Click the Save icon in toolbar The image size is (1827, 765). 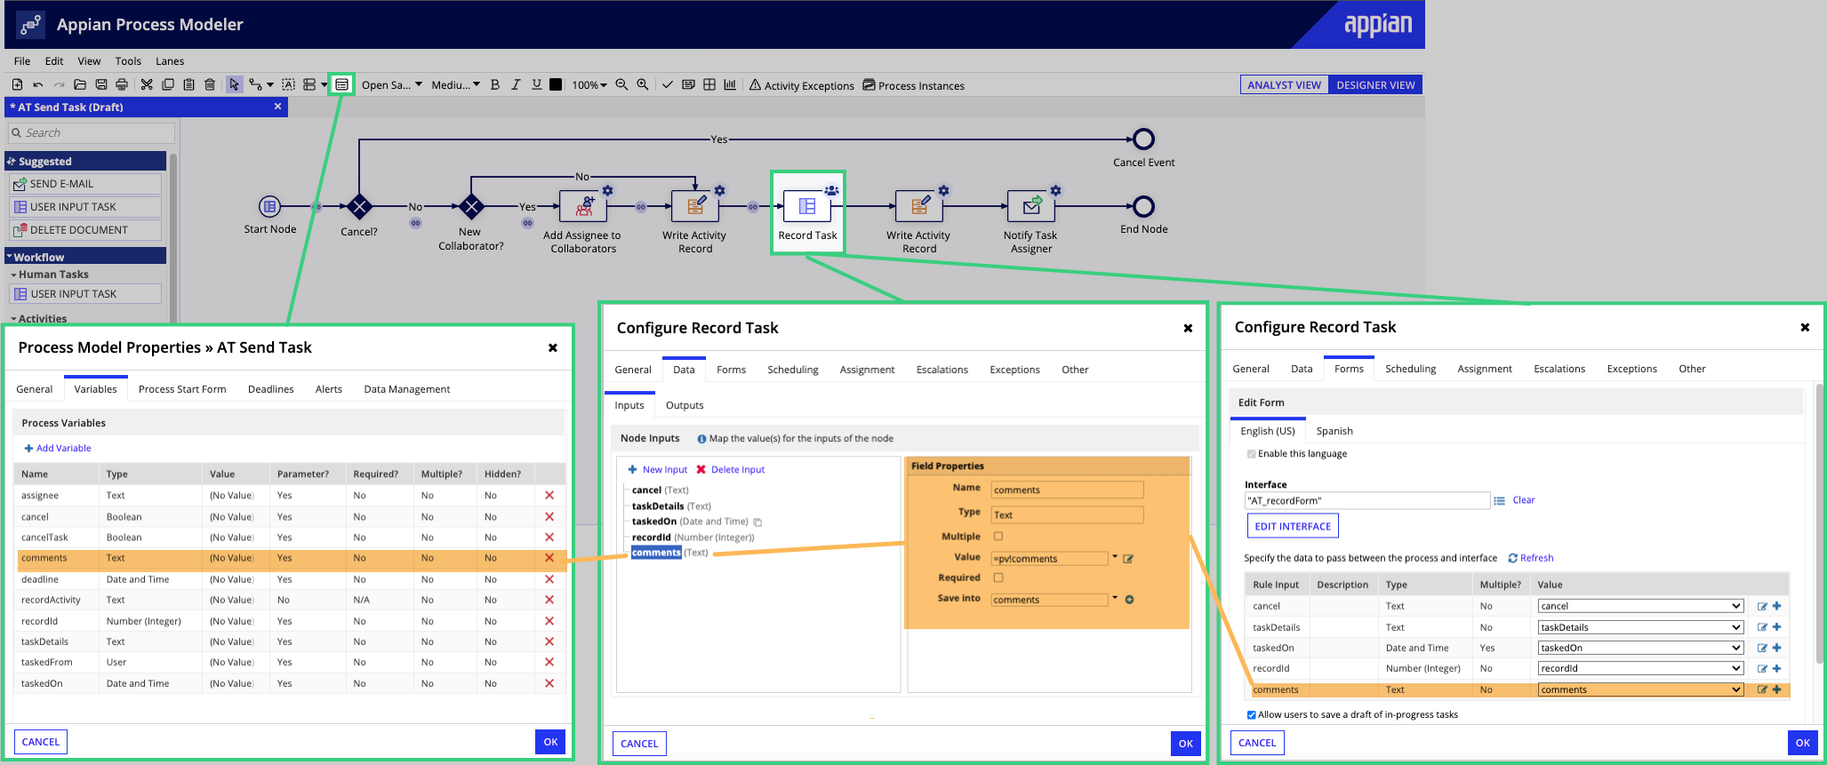[x=101, y=84]
